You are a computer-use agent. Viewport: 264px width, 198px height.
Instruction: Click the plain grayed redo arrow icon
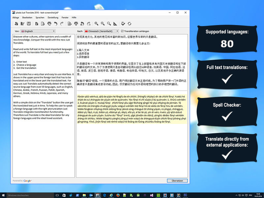(62, 24)
